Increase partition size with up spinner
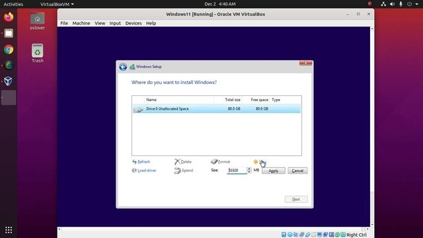This screenshot has height=238, width=423. 249,169
